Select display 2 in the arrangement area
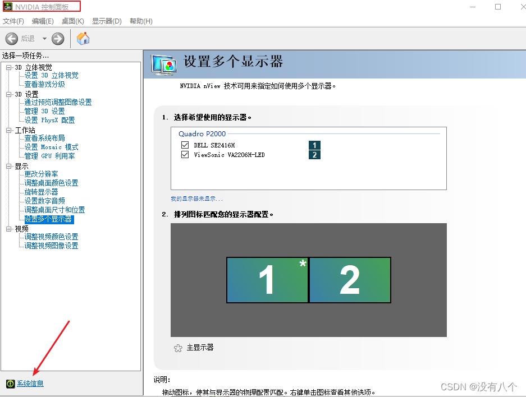Screen dimensions: 526x397 (x=350, y=280)
